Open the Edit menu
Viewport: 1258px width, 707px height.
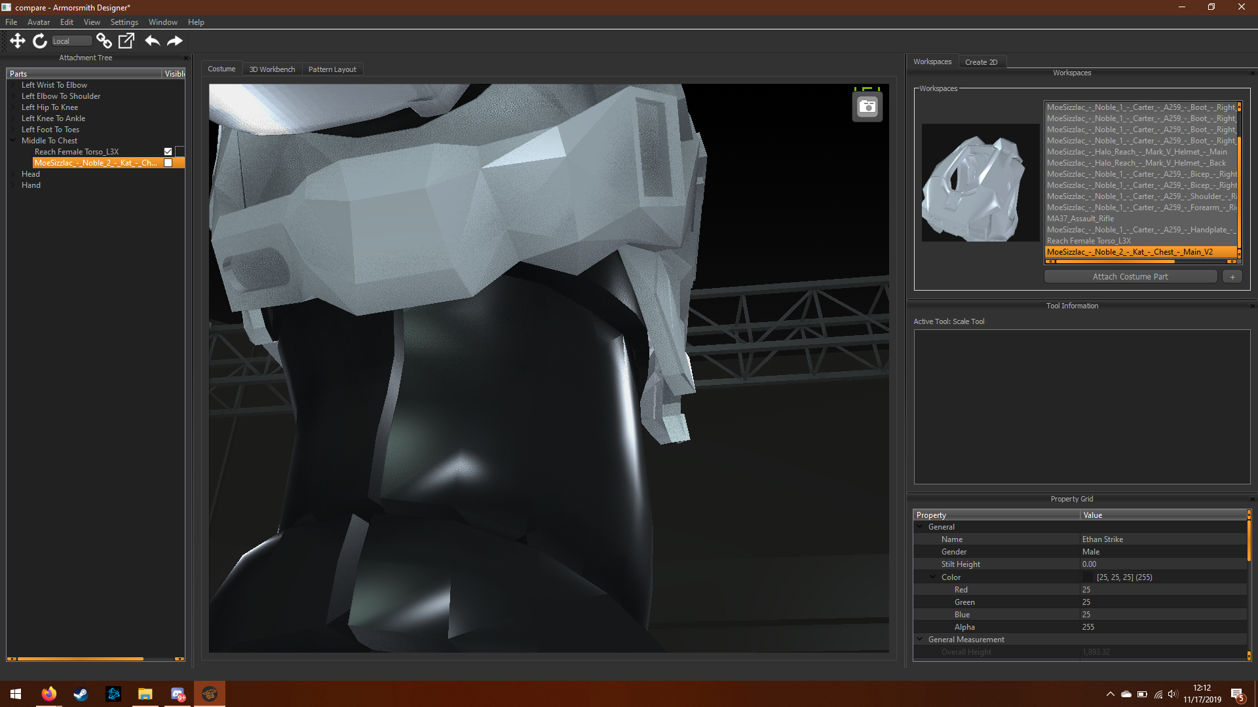67,22
